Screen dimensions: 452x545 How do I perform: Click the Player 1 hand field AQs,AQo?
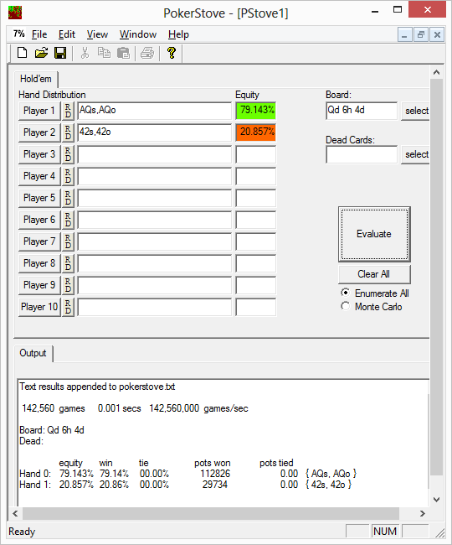pos(154,111)
